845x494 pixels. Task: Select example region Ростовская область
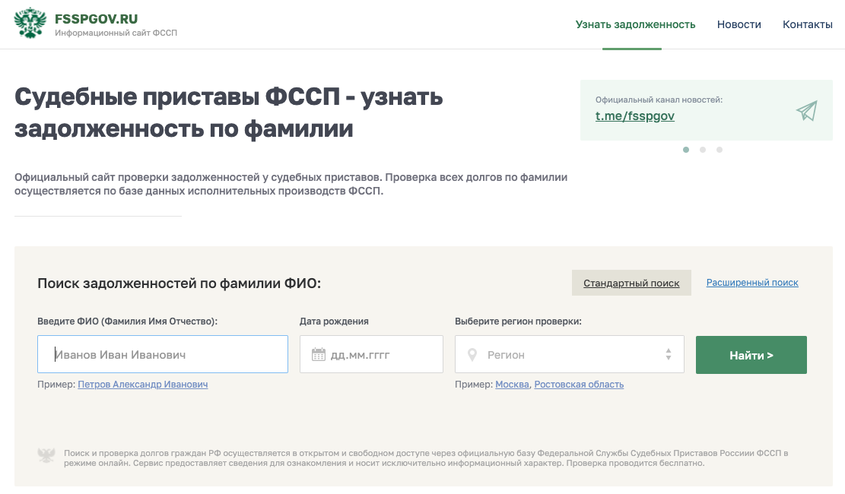tap(579, 384)
